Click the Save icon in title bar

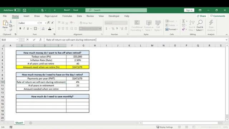[x=25, y=10]
